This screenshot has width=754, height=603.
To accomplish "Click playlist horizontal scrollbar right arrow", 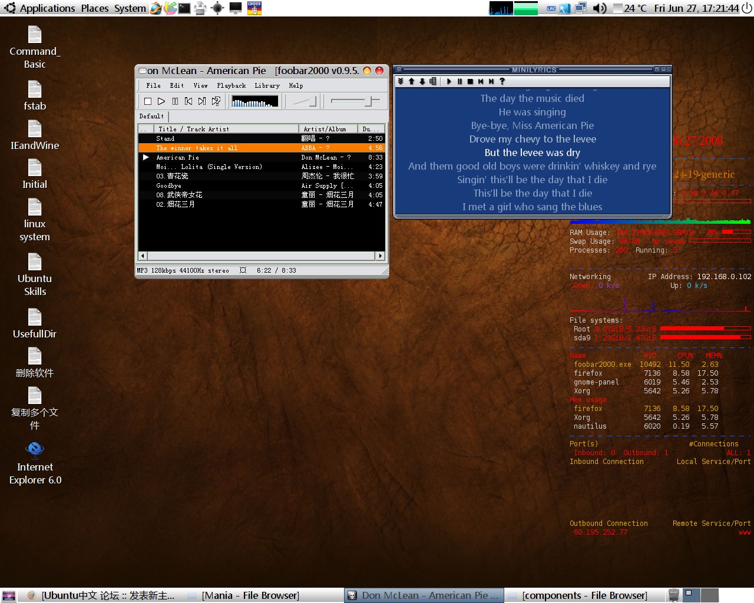I will [x=381, y=256].
